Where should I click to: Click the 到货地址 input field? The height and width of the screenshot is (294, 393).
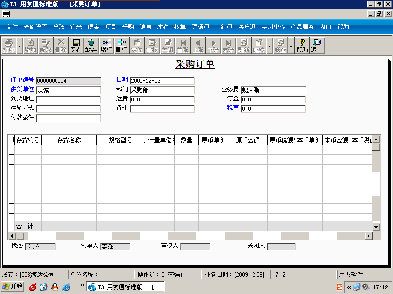[68, 99]
